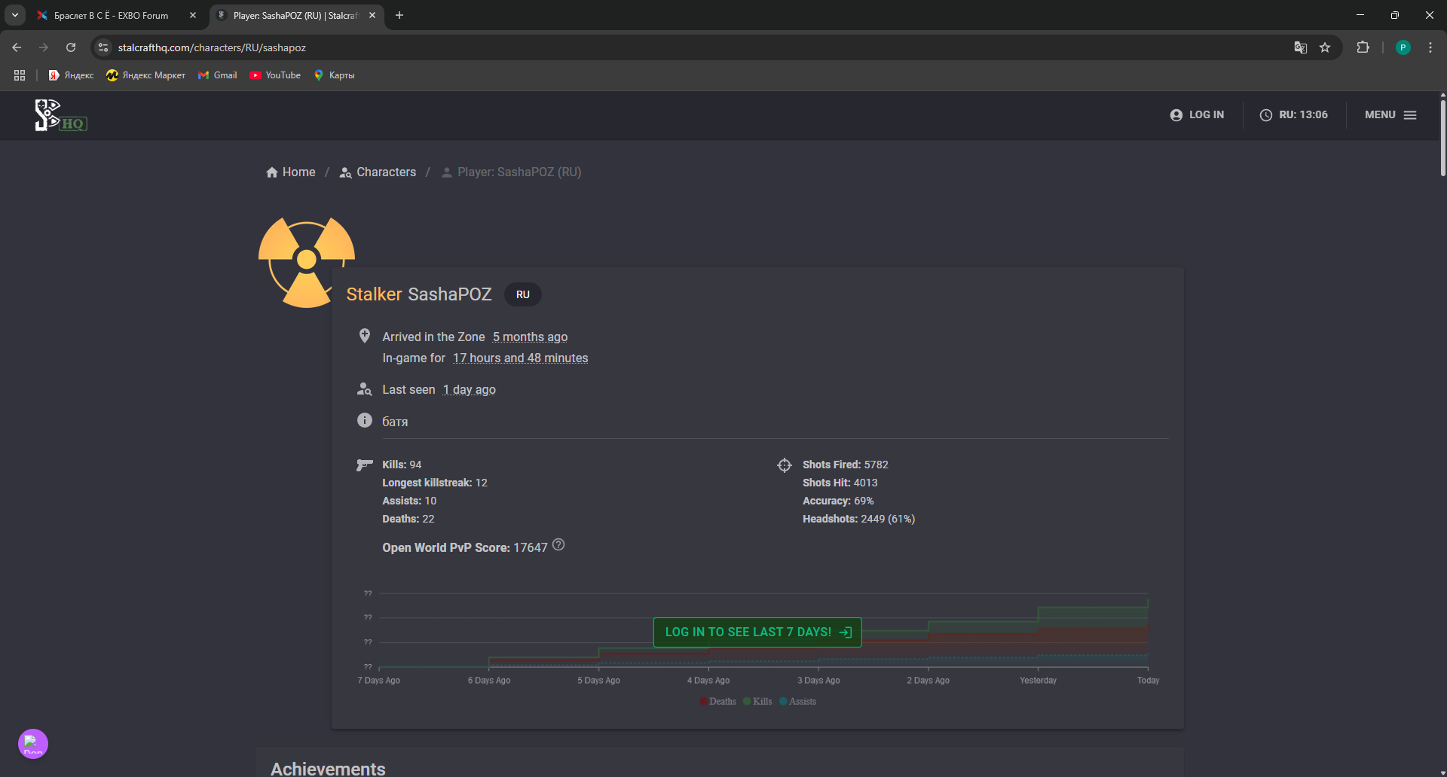Open the tab search dropdown arrow
This screenshot has height=777, width=1447.
click(x=15, y=15)
